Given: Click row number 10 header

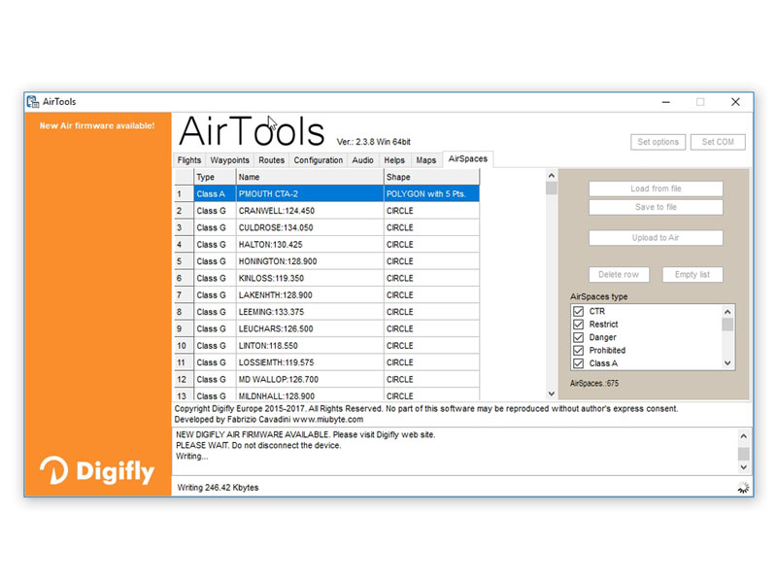Looking at the screenshot, I should [x=184, y=346].
